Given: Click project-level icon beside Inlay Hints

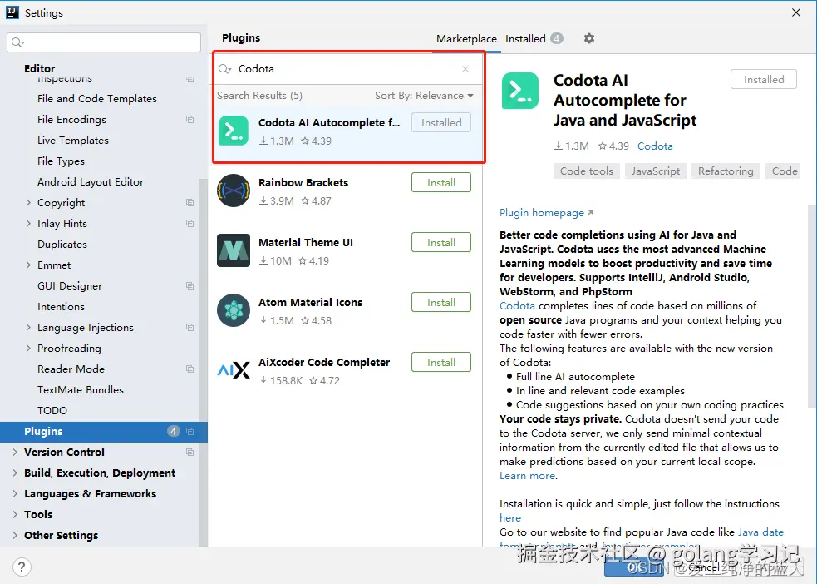Looking at the screenshot, I should point(189,223).
